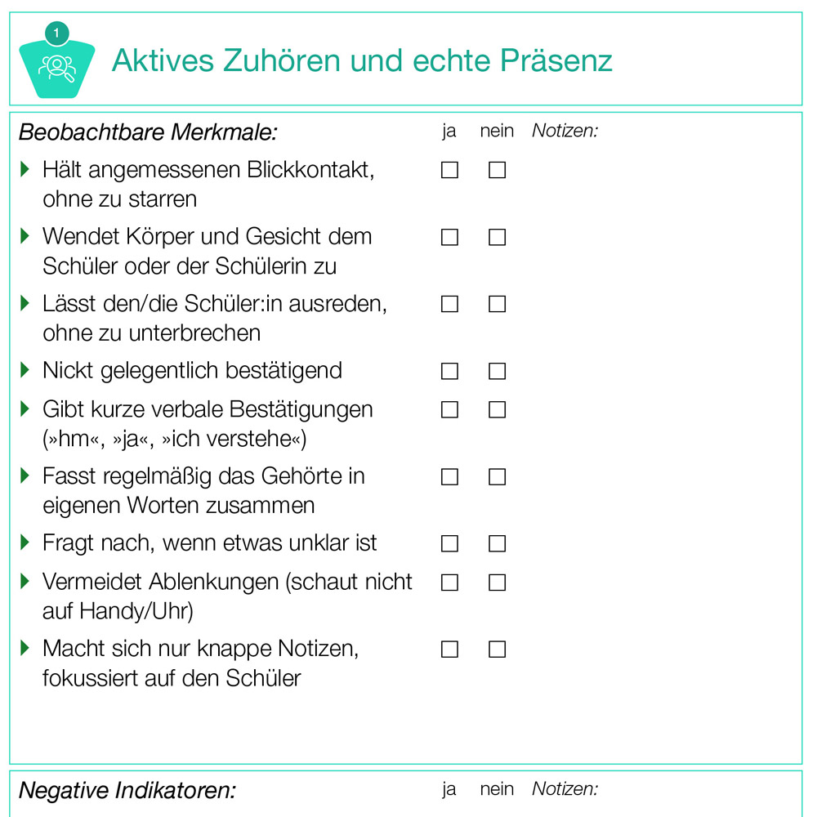817x817 pixels.
Task: Check 'ja' for Vermeidet Ablenkungen
Action: pos(449,583)
